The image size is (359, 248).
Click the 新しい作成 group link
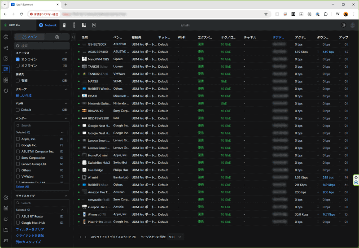(24, 96)
